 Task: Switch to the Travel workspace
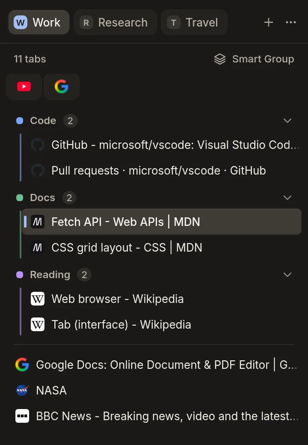tap(194, 22)
